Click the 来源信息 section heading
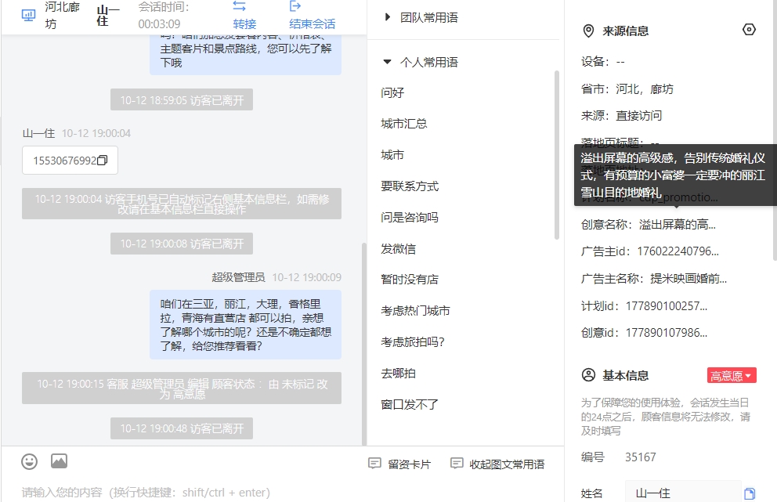Viewport: 777px width, 502px height. 625,31
